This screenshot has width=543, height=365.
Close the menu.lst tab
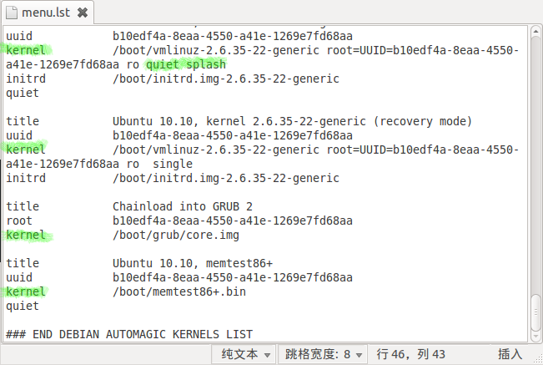point(83,13)
